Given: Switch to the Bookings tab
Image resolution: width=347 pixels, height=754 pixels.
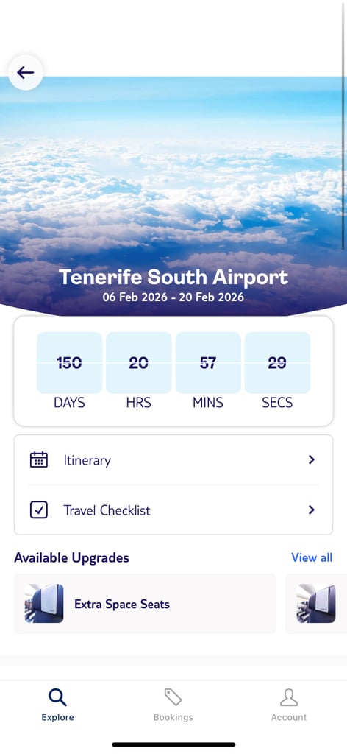Looking at the screenshot, I should tap(173, 705).
